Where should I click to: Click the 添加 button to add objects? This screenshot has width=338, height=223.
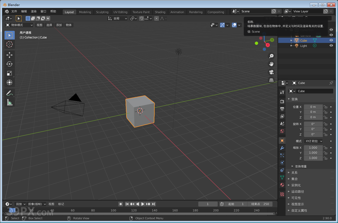(x=59, y=25)
